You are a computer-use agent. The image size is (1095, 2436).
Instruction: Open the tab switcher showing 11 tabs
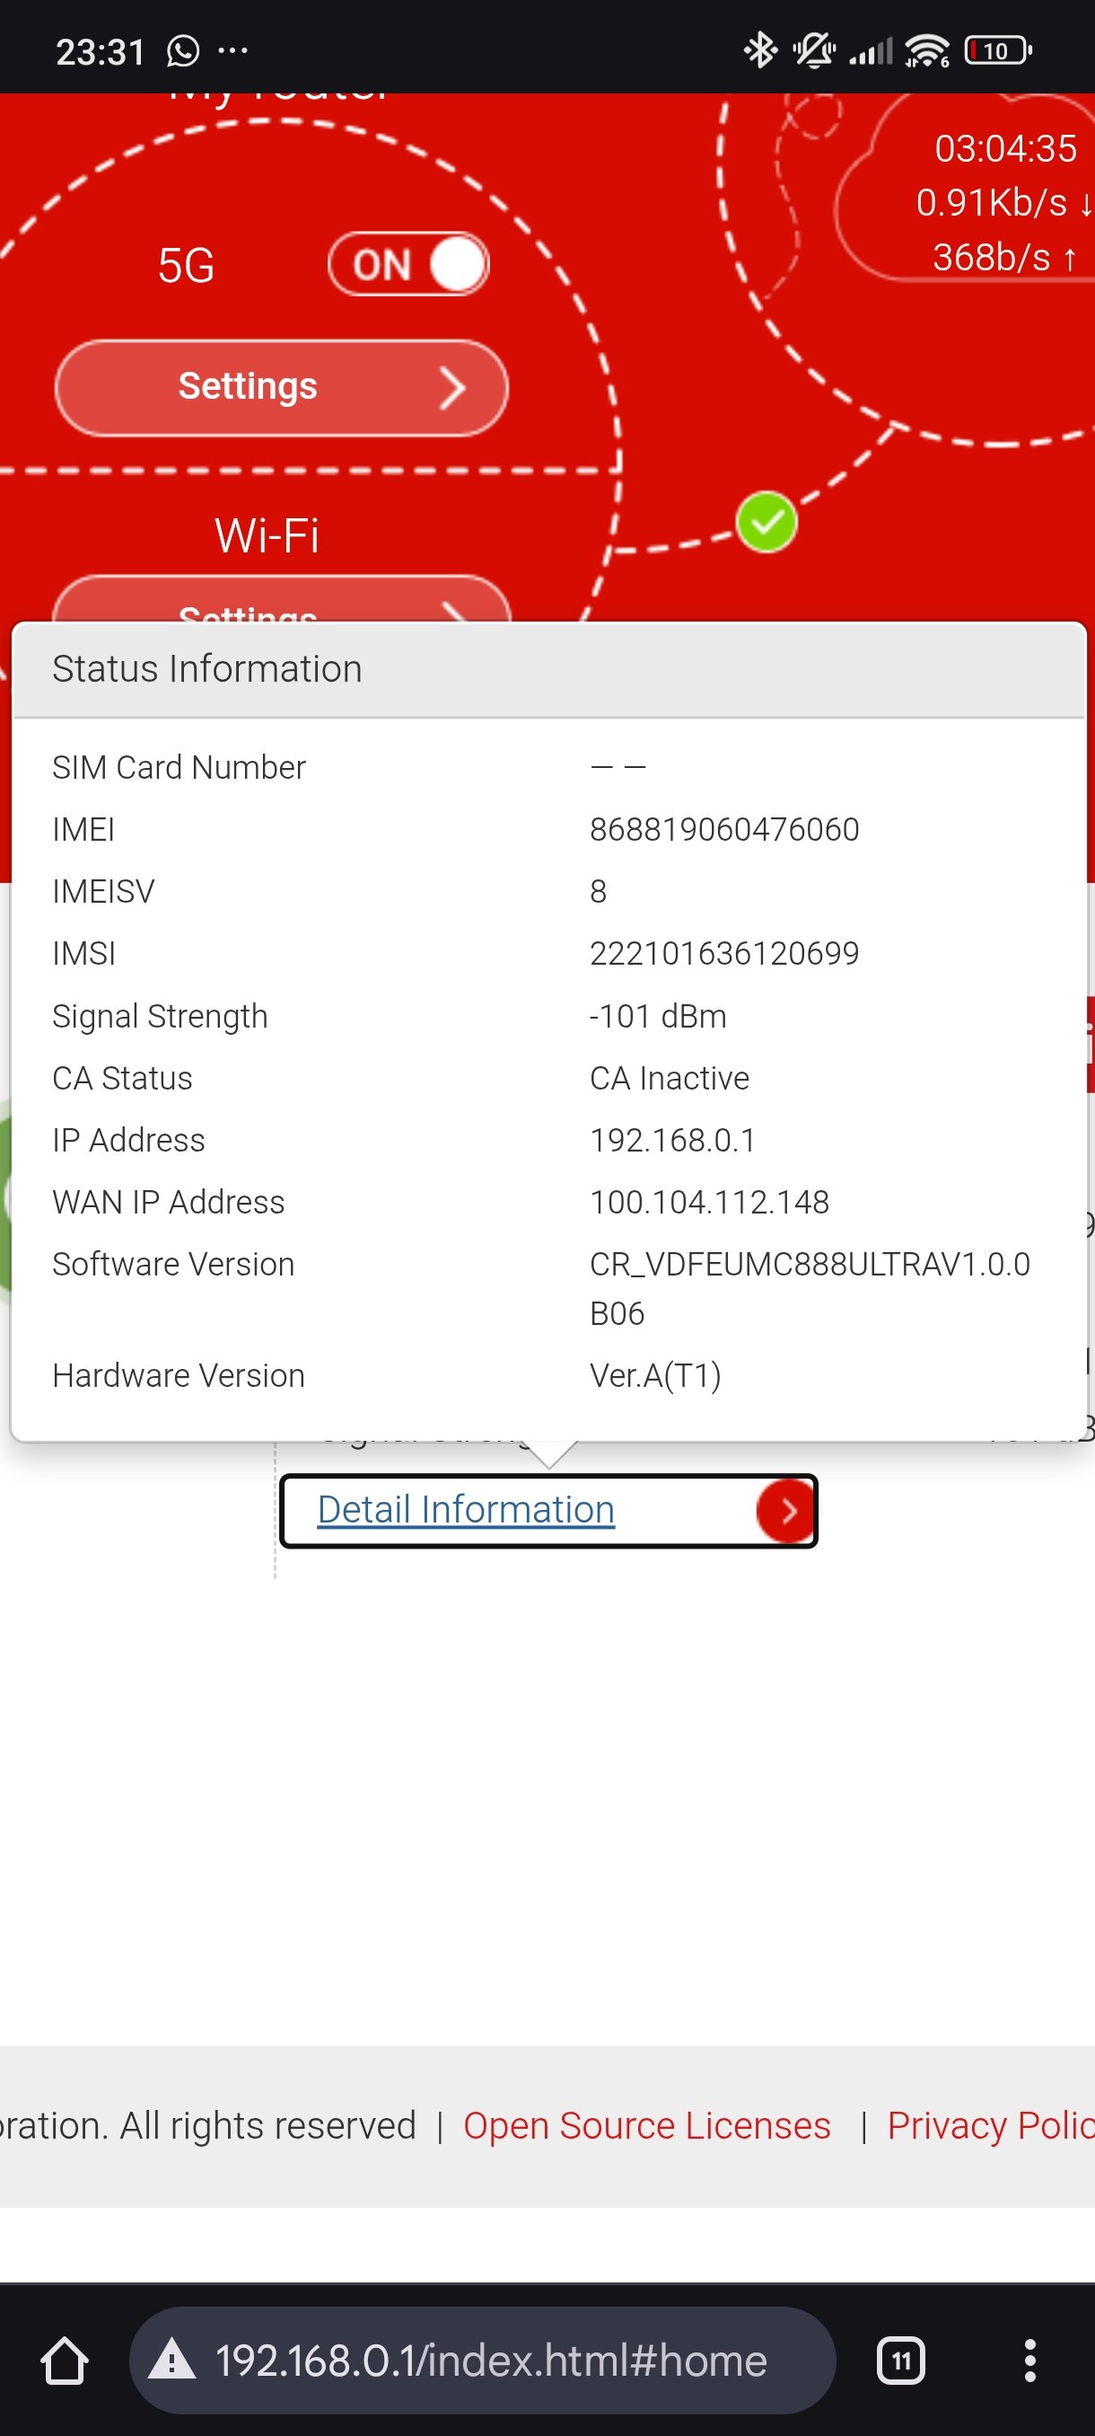tap(900, 2361)
